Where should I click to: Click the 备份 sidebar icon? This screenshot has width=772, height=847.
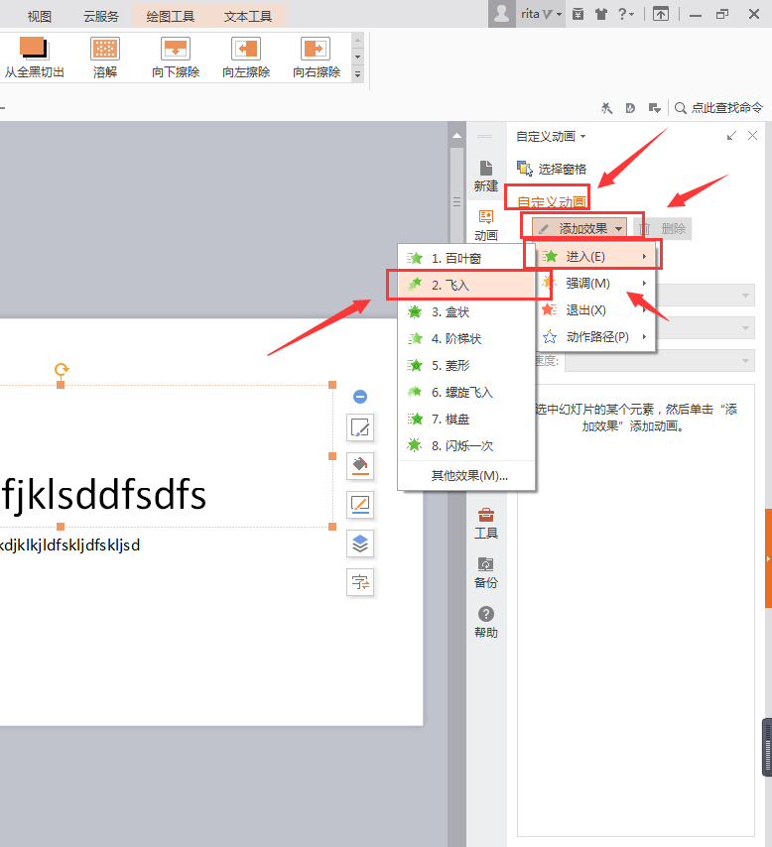(485, 573)
